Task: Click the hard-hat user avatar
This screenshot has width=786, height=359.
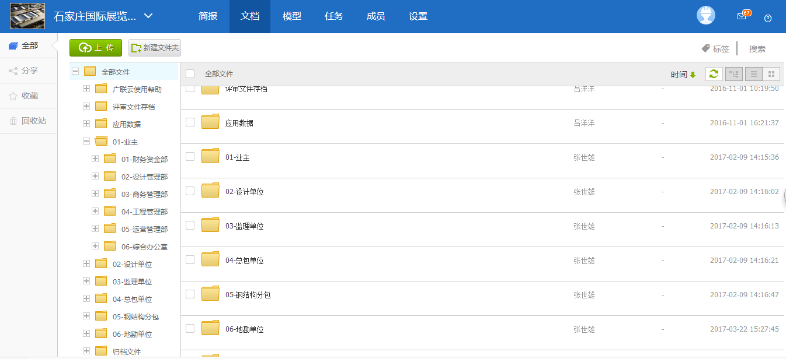Action: tap(706, 16)
